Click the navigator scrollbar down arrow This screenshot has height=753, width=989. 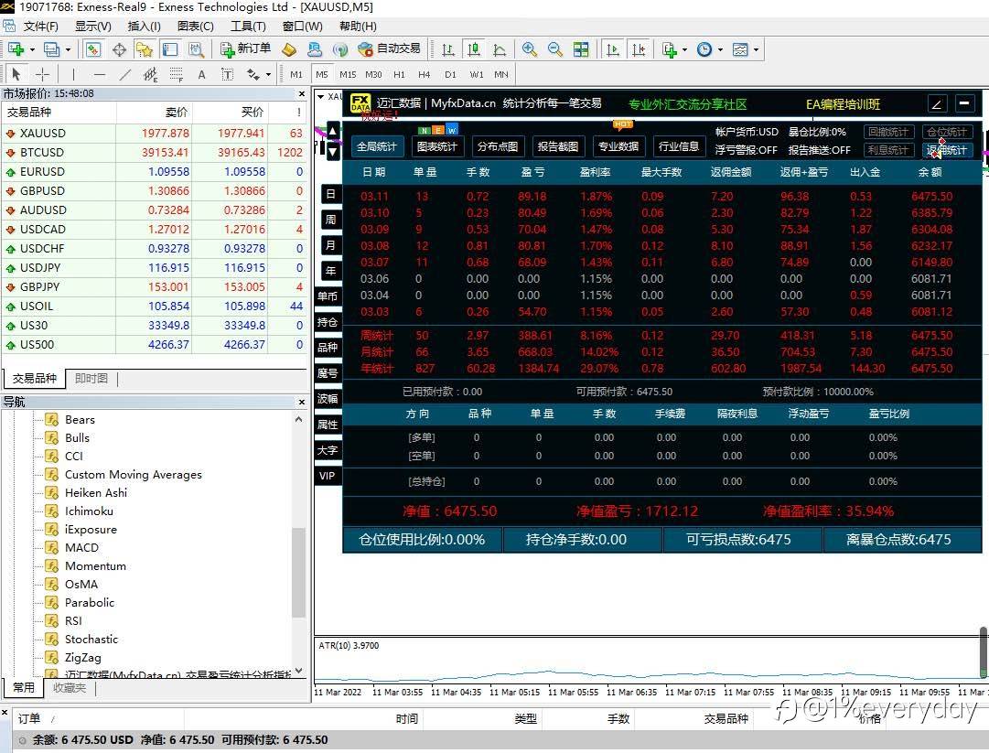pos(299,671)
